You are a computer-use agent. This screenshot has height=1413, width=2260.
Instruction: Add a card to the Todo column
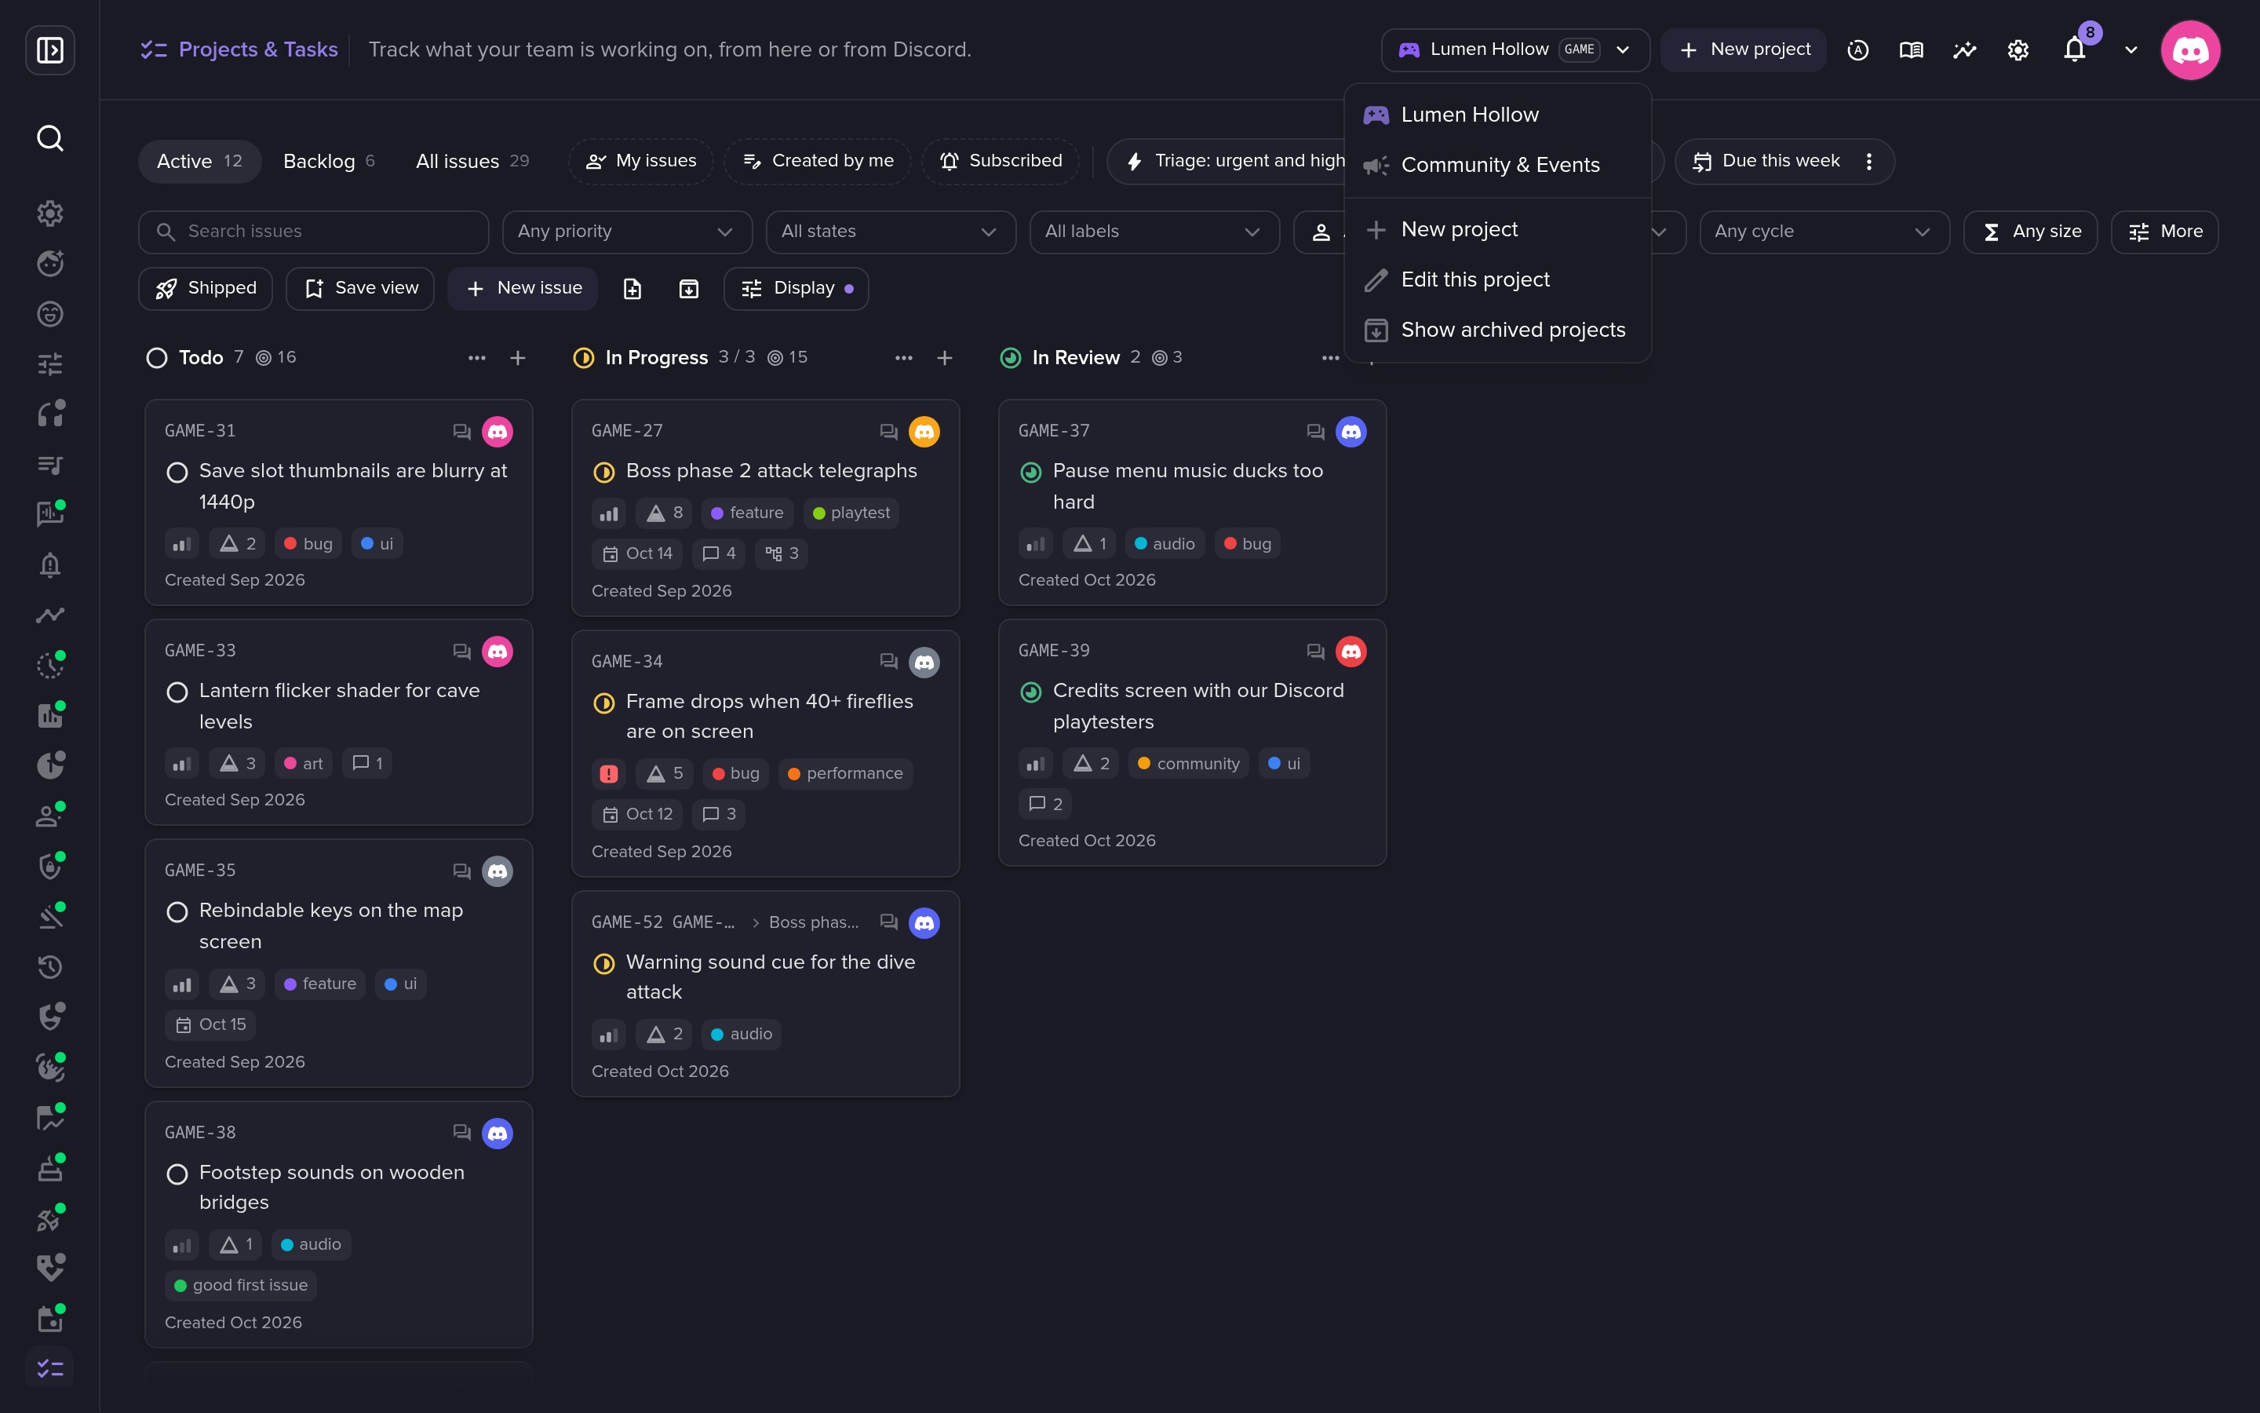click(518, 358)
